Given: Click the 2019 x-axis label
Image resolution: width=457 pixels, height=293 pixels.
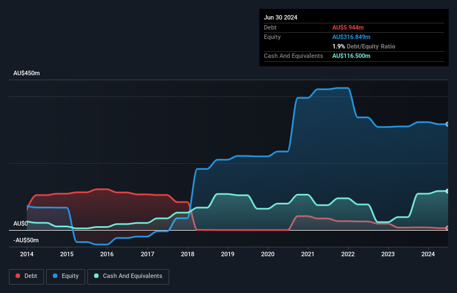Looking at the screenshot, I should pos(228,254).
